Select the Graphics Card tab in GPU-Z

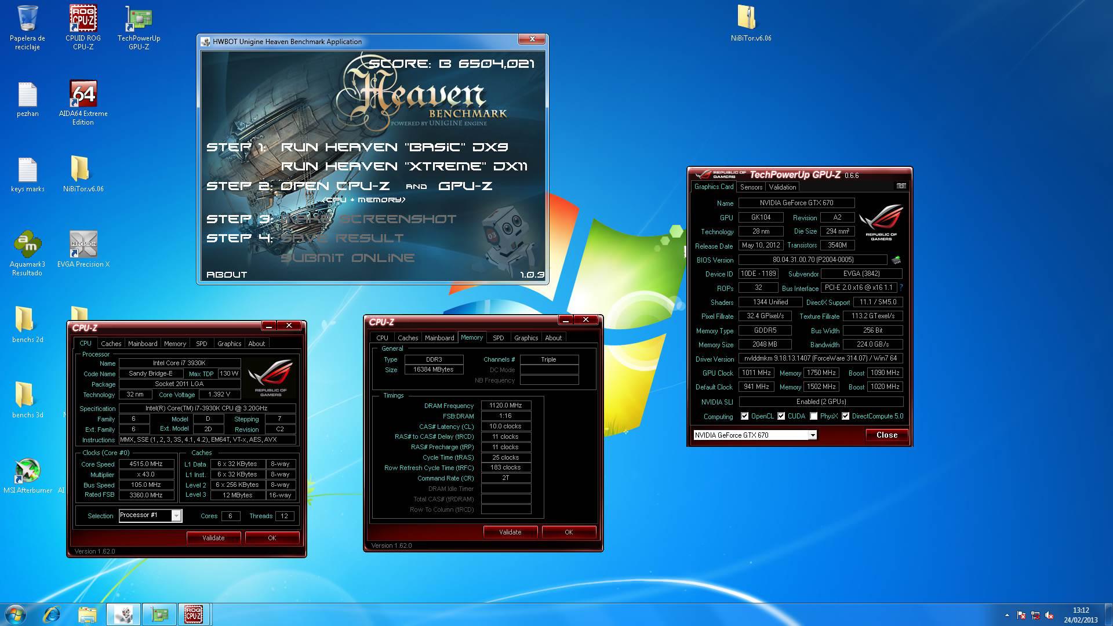[x=714, y=187]
